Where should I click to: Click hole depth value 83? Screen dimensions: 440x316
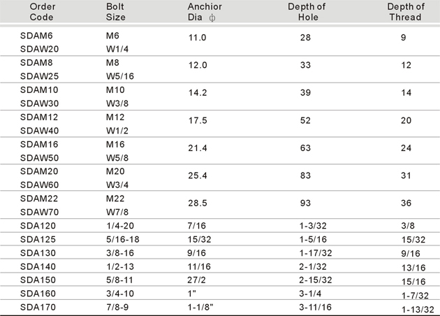[305, 175]
